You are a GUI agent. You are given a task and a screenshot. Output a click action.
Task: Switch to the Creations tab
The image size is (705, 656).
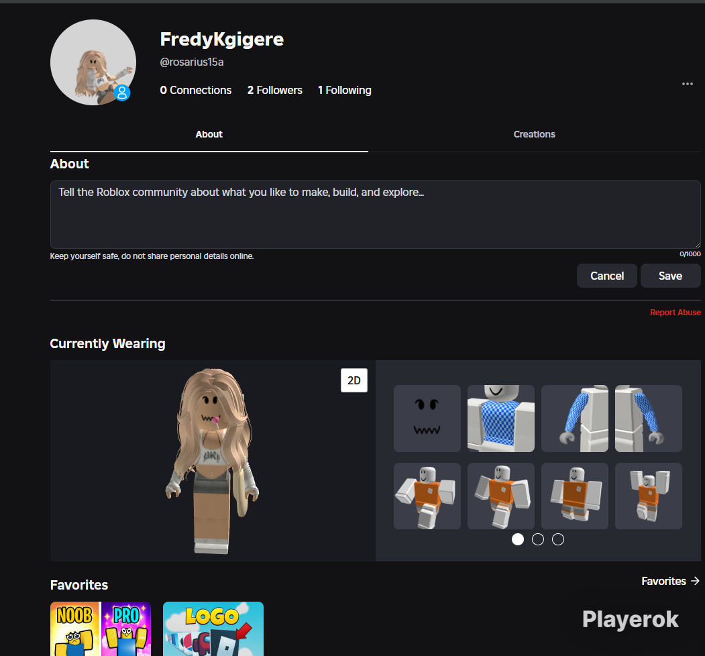[x=534, y=134]
